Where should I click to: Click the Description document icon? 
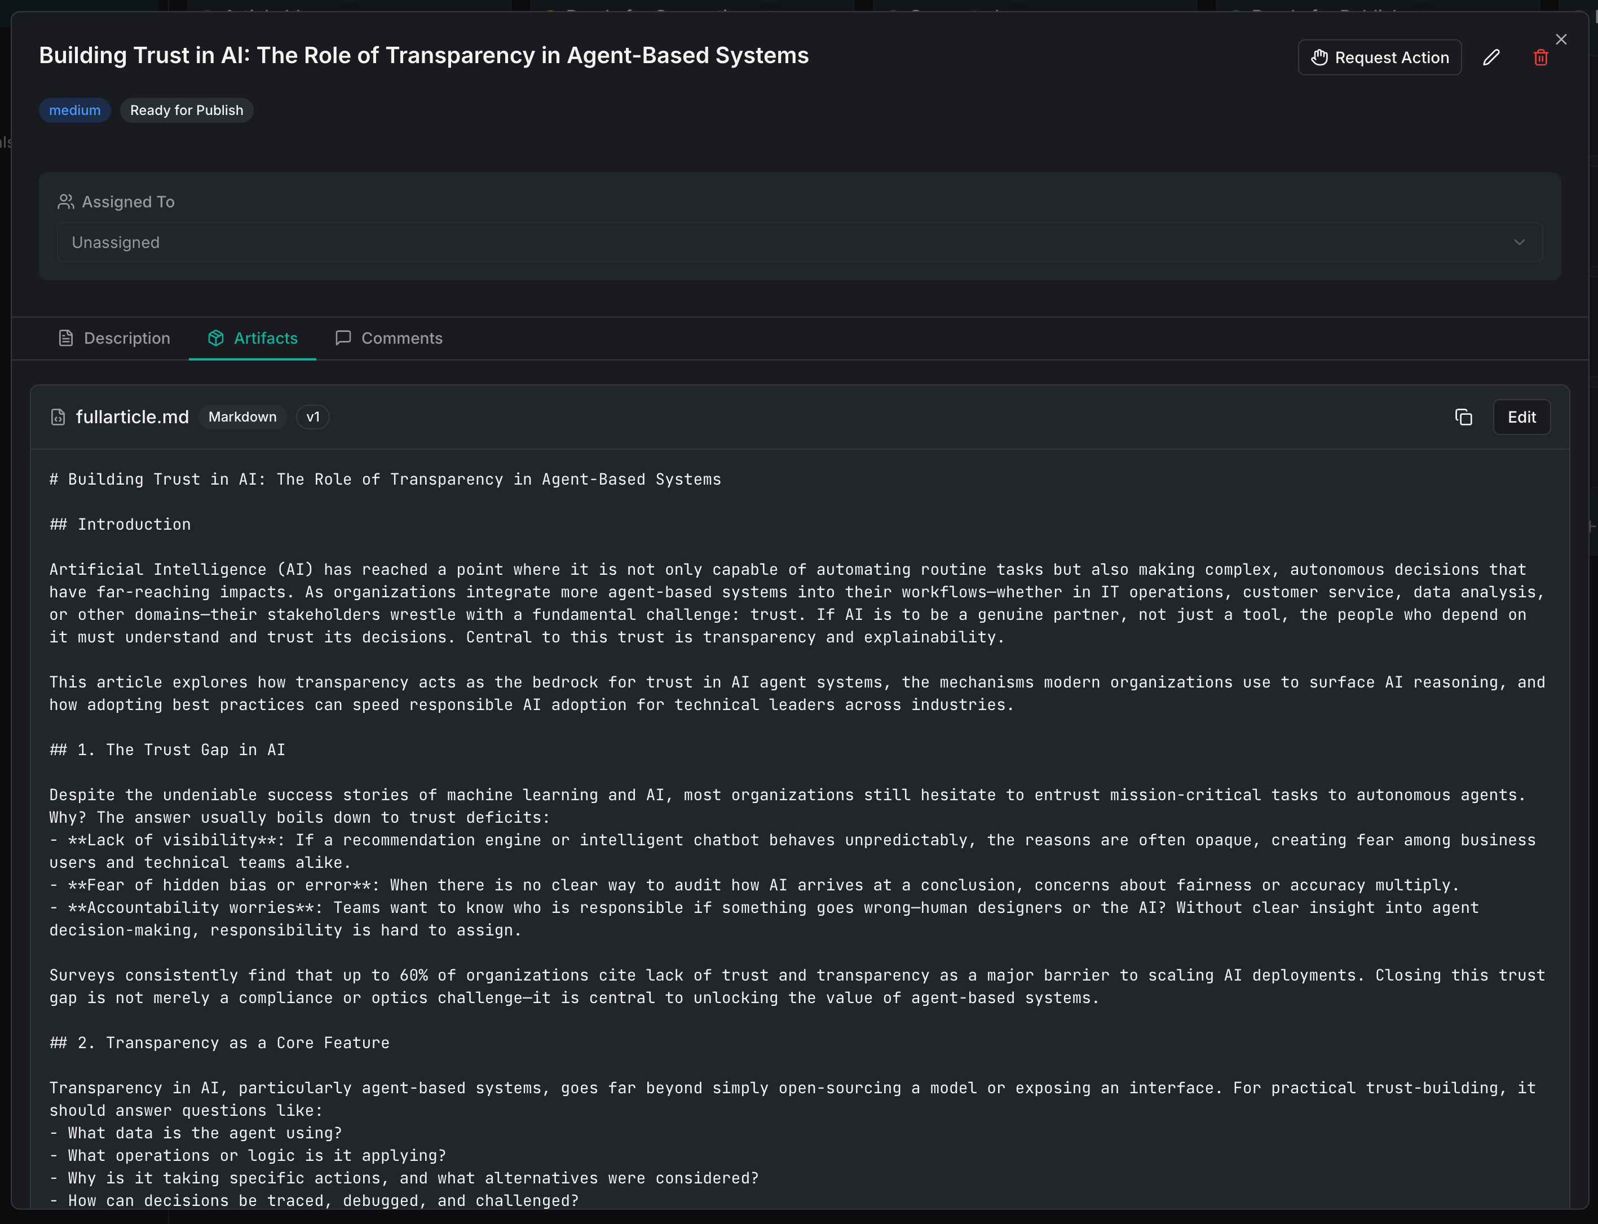65,338
